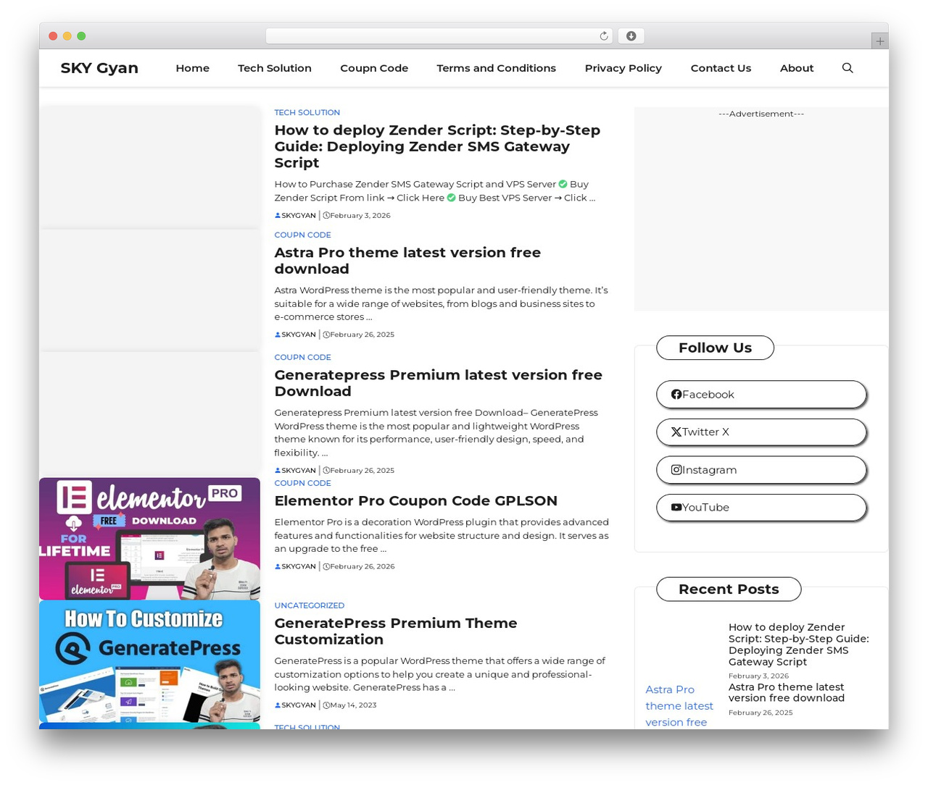Open the Tech Solution menu item
This screenshot has height=785, width=928.
275,68
